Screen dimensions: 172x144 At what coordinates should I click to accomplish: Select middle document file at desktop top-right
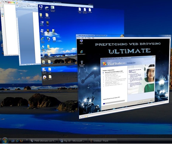(x=85, y=10)
